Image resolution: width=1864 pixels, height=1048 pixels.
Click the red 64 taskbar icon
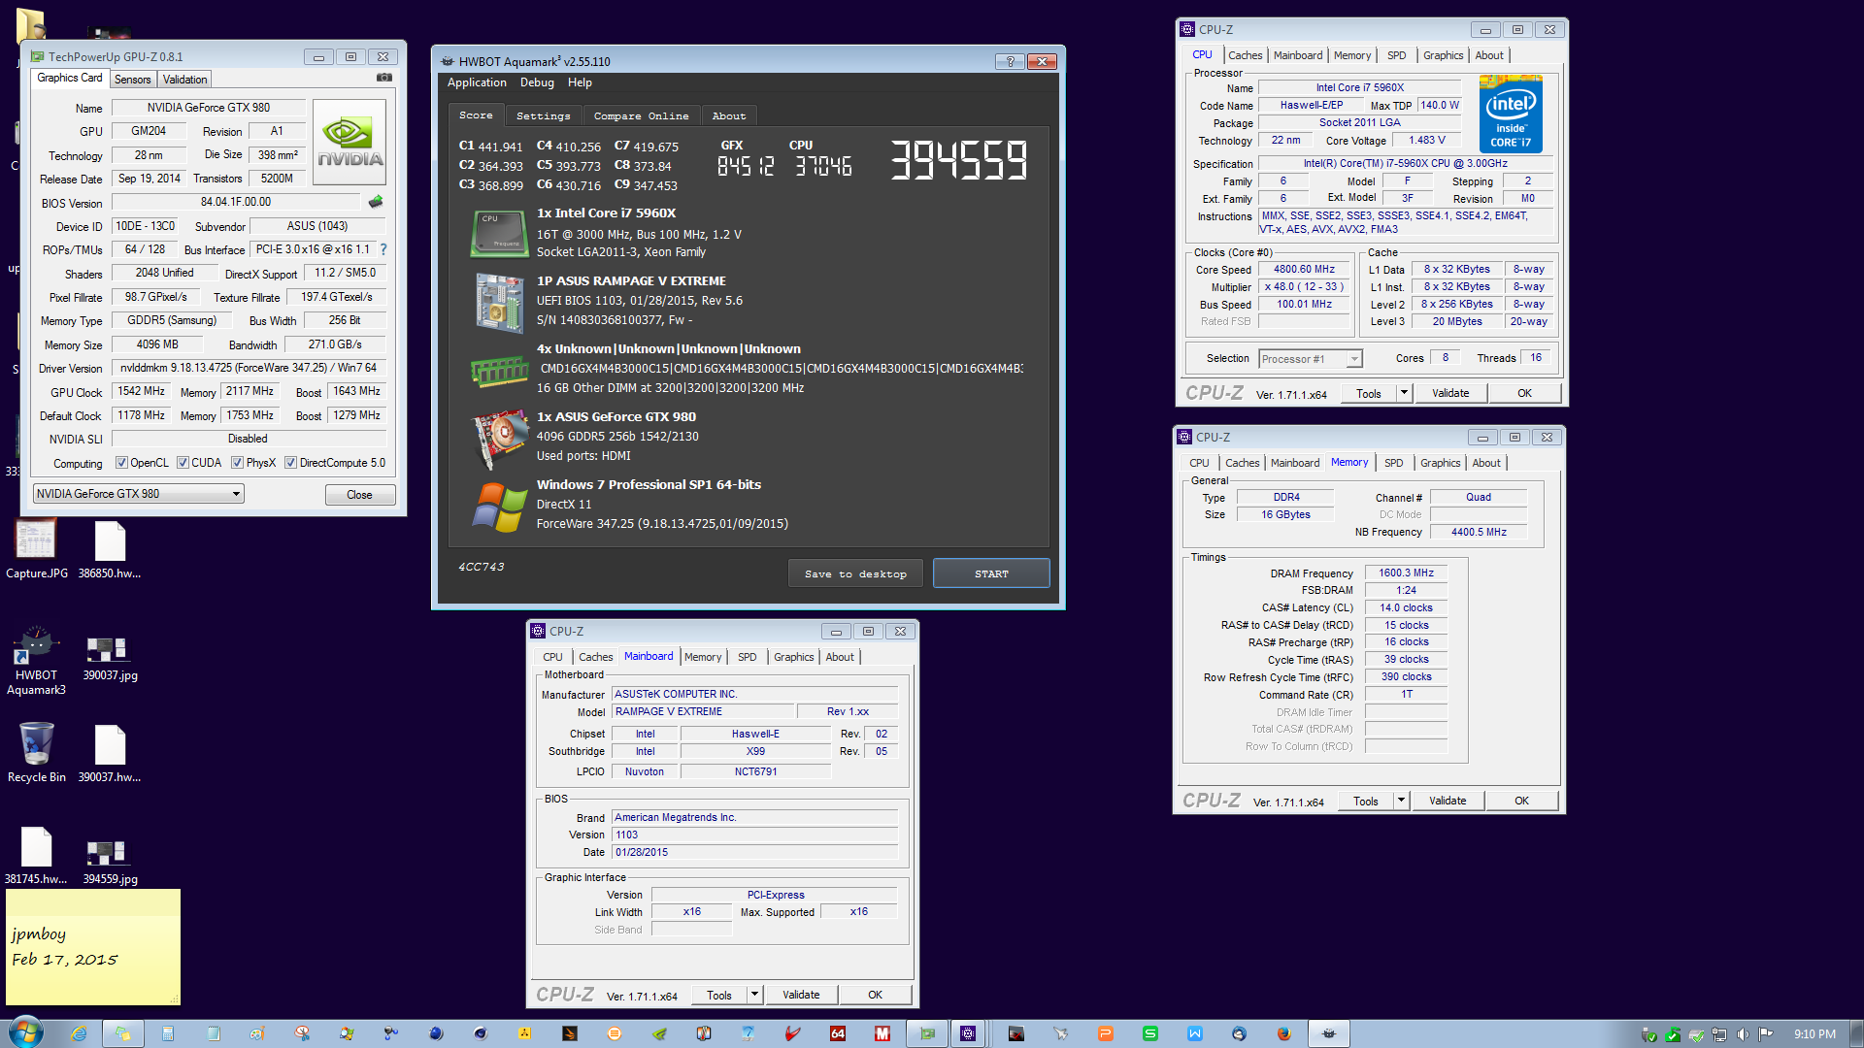[x=837, y=1033]
